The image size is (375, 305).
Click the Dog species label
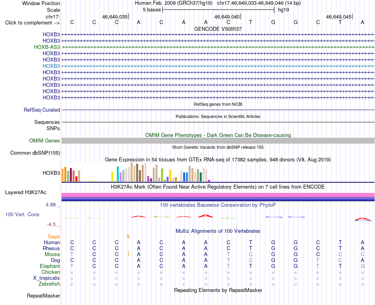56,260
